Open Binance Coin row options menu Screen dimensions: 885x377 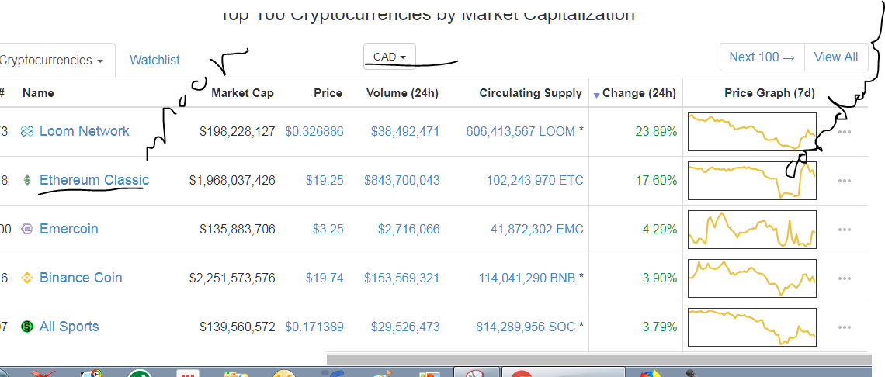pyautogui.click(x=845, y=278)
